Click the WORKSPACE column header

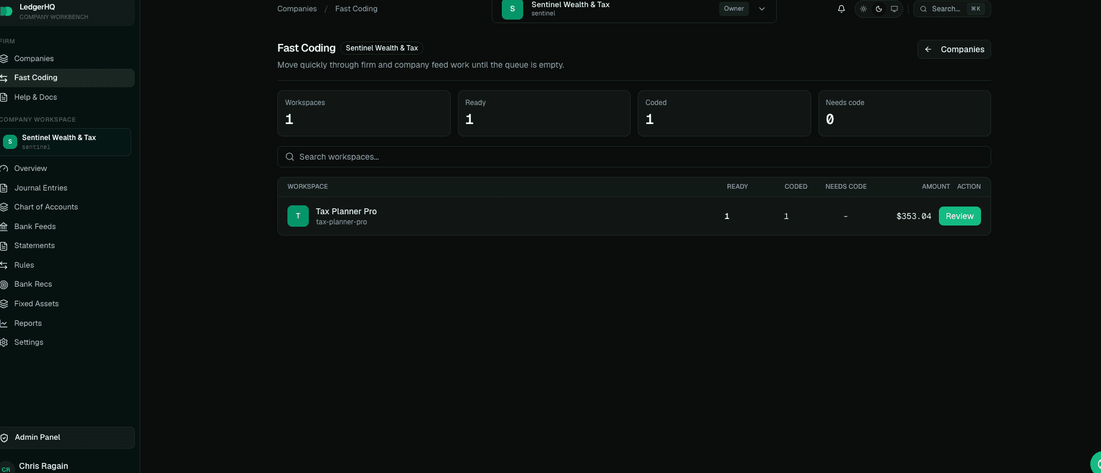tap(308, 186)
